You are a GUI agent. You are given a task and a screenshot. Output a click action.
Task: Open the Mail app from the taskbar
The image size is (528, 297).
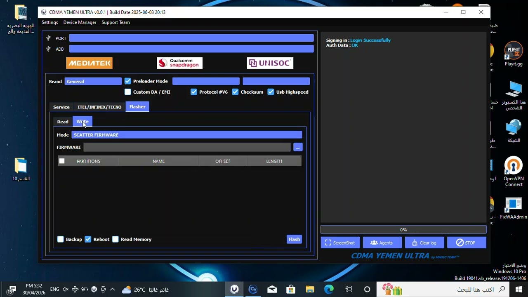click(x=272, y=290)
